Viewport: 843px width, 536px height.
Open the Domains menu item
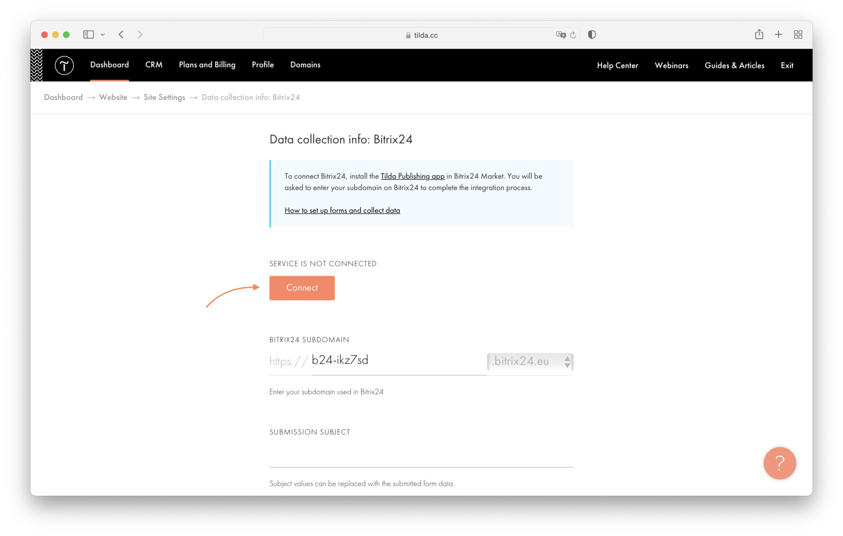coord(305,65)
